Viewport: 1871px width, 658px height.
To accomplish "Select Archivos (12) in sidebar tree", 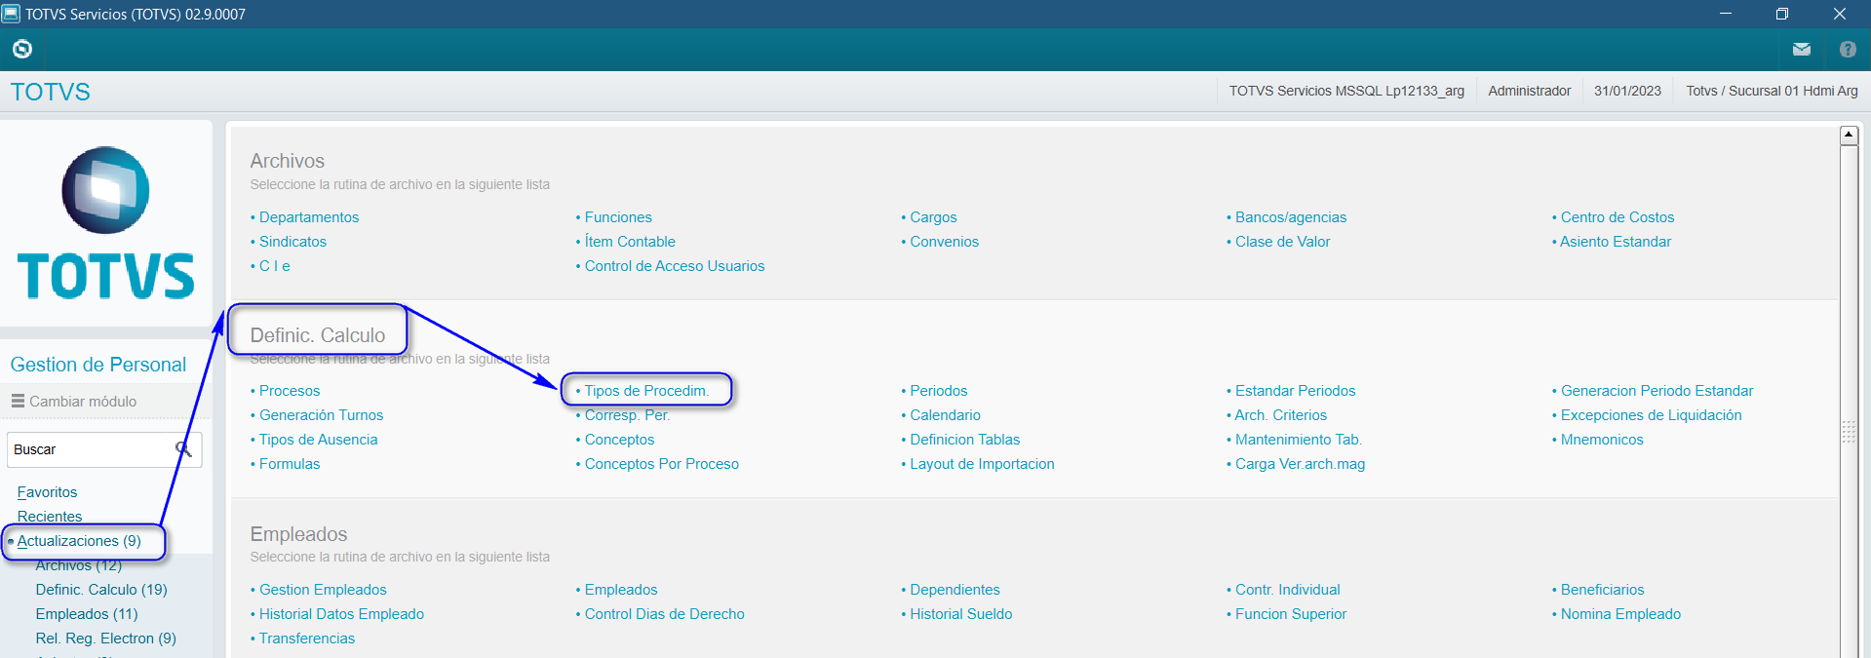I will click(79, 565).
